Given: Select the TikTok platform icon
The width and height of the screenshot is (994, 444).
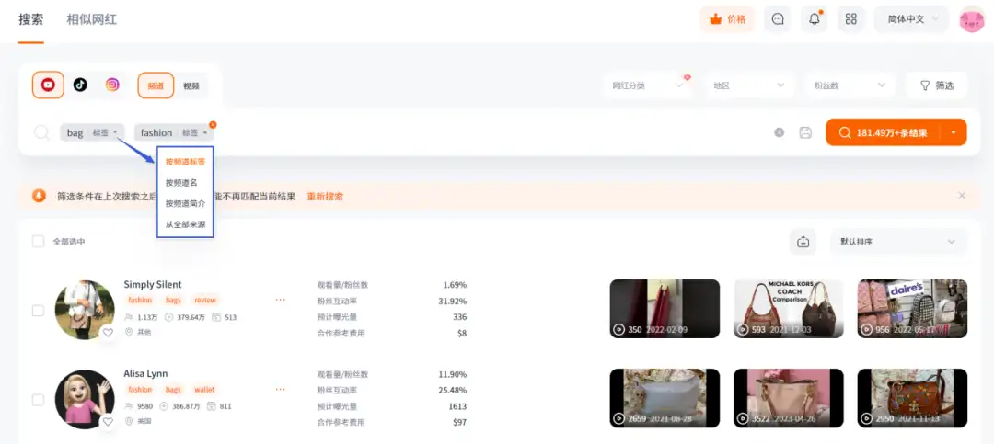Looking at the screenshot, I should [x=80, y=85].
